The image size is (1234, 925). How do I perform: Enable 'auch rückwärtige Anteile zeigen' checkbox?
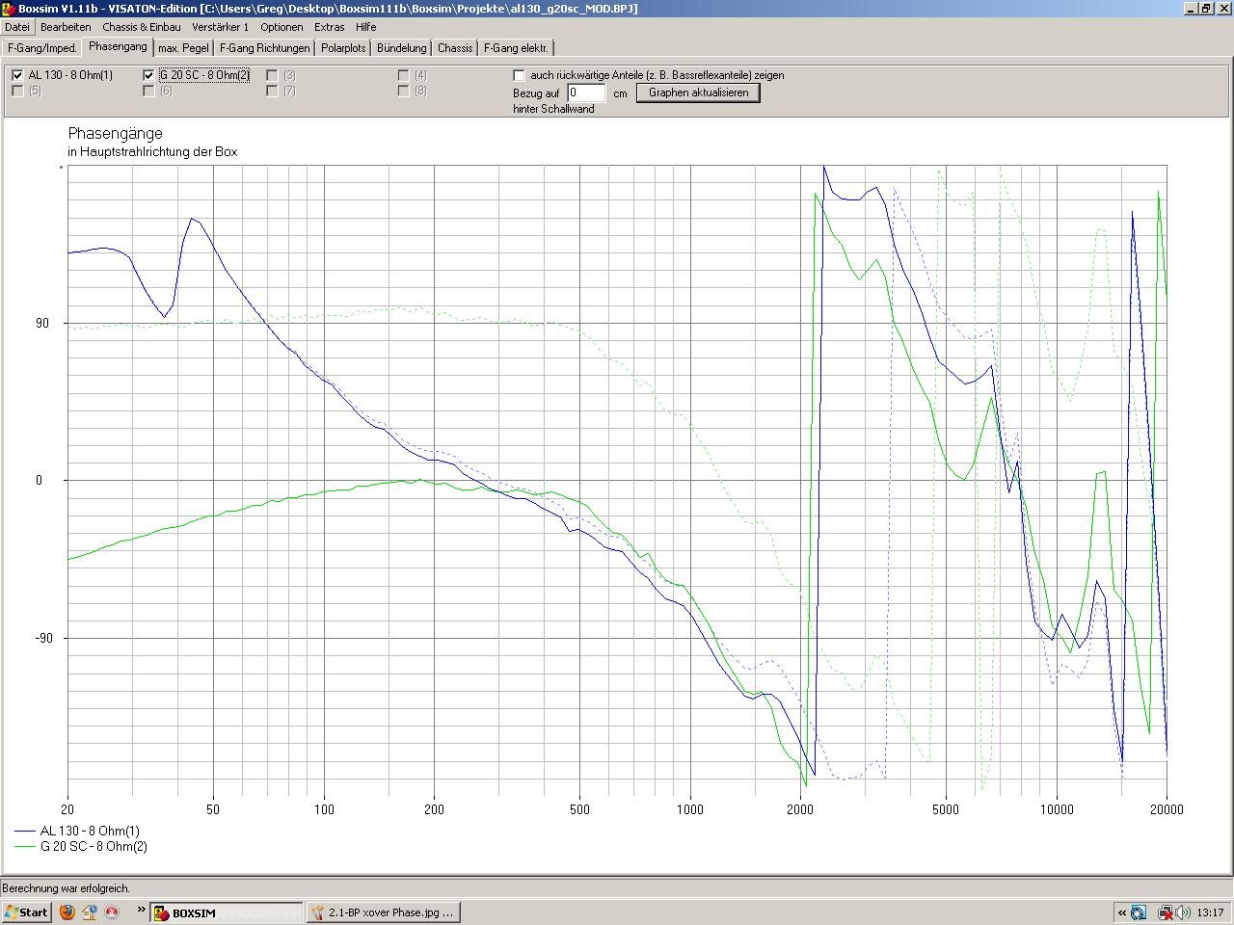520,75
